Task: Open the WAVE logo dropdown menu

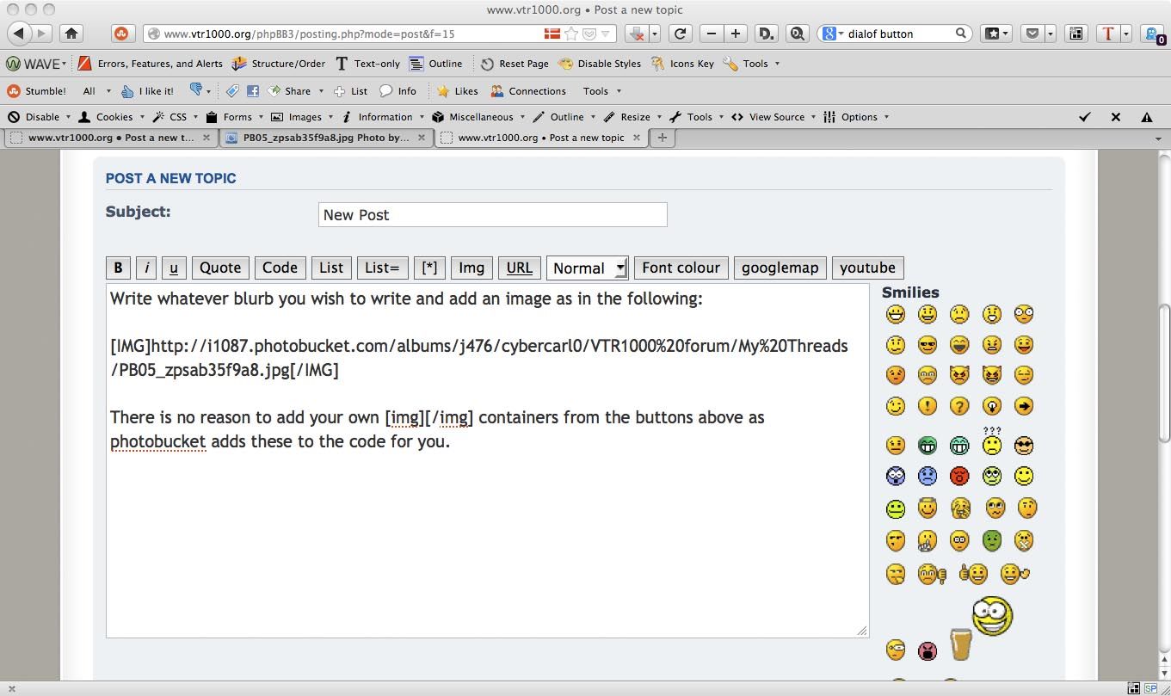Action: [x=36, y=64]
